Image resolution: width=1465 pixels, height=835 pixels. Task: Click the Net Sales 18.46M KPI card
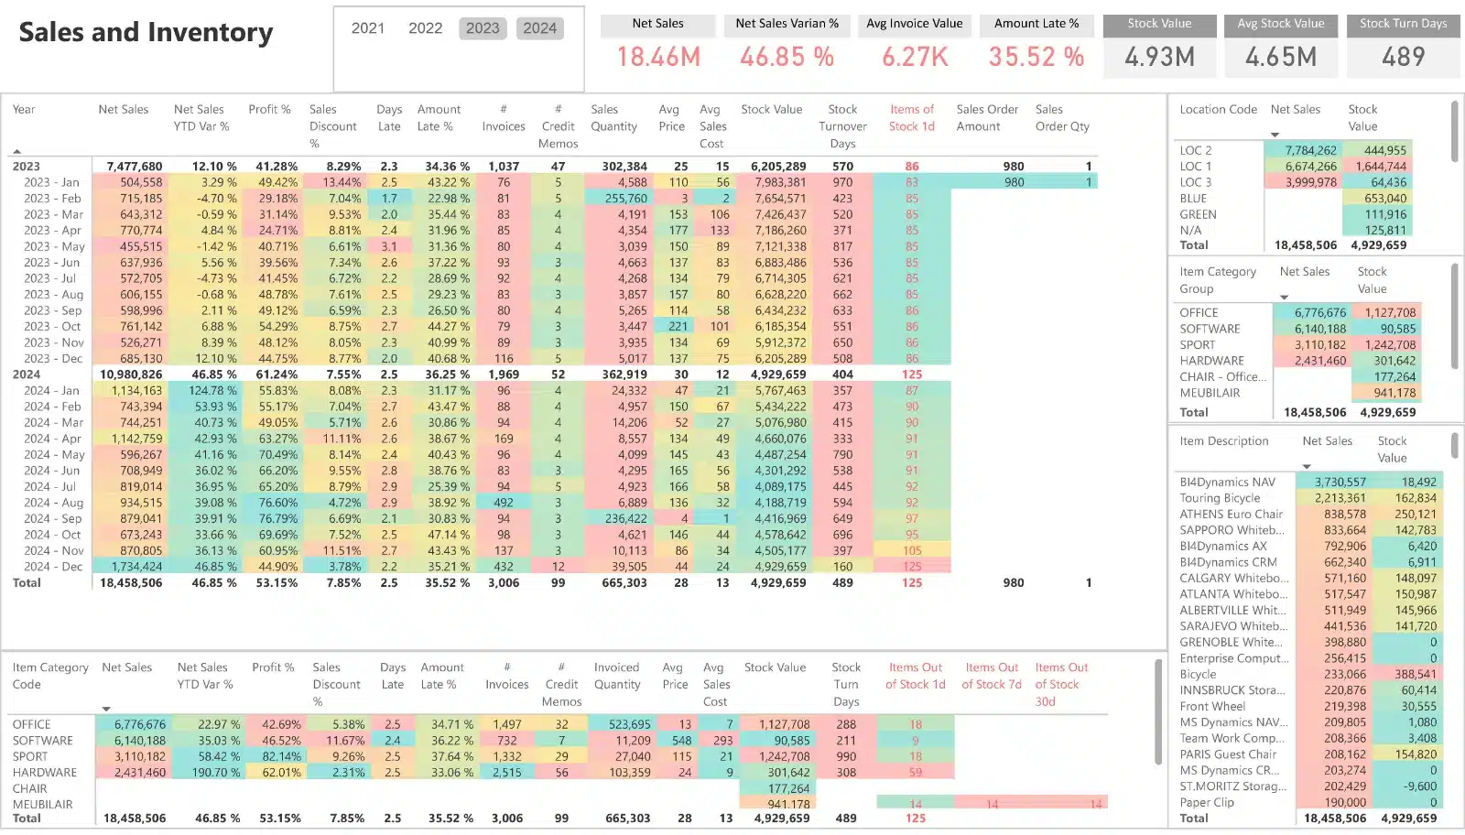657,48
